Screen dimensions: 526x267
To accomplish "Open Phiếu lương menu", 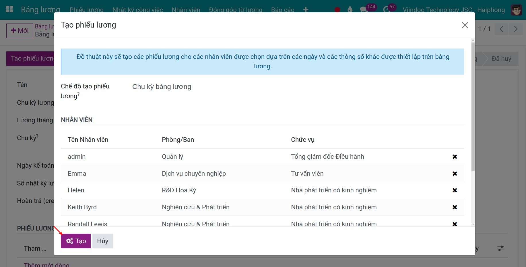I will coord(86,10).
